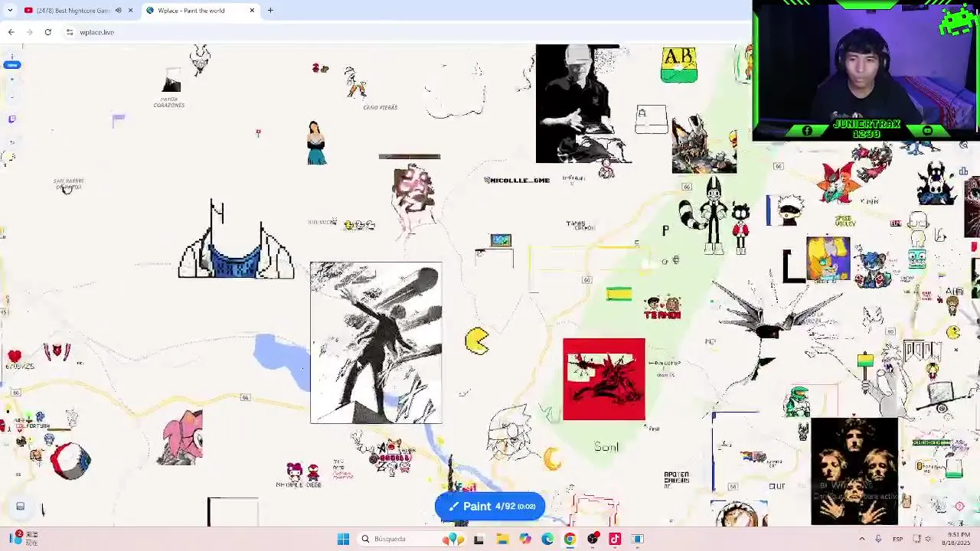Image resolution: width=980 pixels, height=551 pixels.
Task: Change the ESP input language
Action: pyautogui.click(x=897, y=539)
